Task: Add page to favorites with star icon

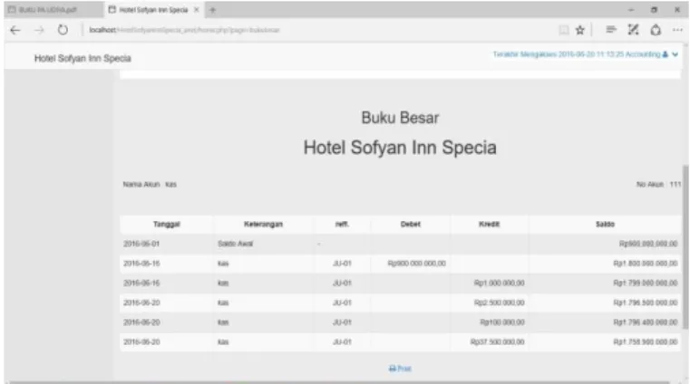Action: (x=580, y=30)
